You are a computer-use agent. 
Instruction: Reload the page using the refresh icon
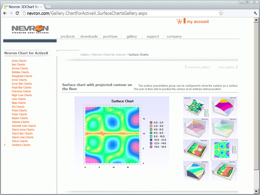17,13
